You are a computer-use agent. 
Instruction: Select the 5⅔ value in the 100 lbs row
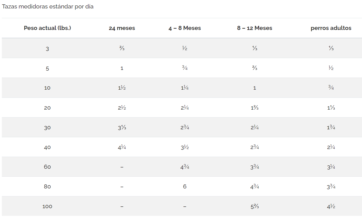[255, 206]
